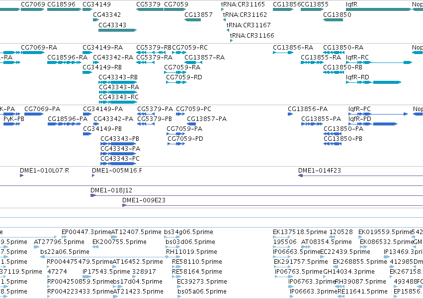The height and width of the screenshot is (299, 423).
Task: Select the CG7069-PA protein label
Action: [x=42, y=109]
